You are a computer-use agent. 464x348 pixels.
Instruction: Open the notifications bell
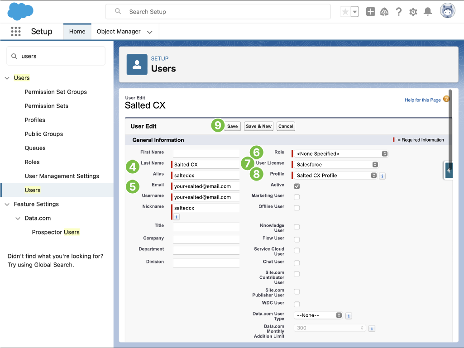427,12
